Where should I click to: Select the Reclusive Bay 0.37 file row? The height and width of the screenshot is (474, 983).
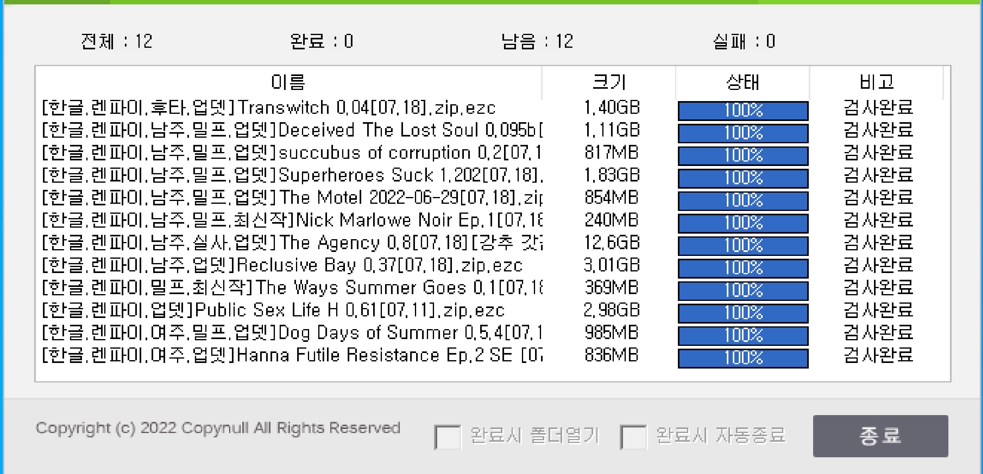[x=282, y=265]
